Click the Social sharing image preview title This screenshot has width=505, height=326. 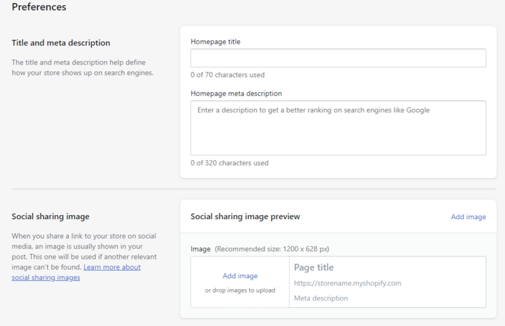pos(245,216)
